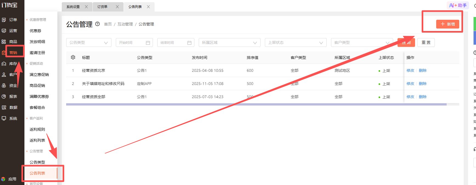
Task: Open the AI+助手 assistant
Action: click(x=458, y=5)
